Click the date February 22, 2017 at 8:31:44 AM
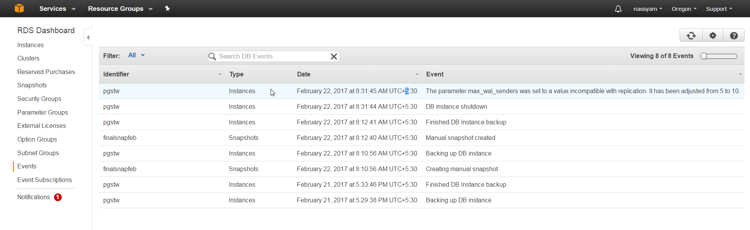 pyautogui.click(x=357, y=107)
